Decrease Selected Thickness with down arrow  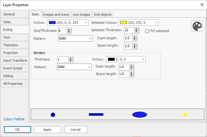[x=135, y=31]
